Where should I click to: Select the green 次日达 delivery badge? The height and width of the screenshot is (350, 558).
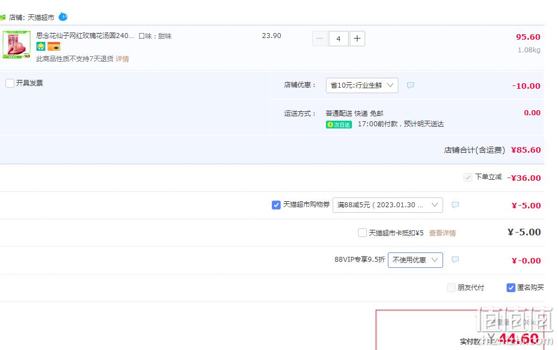tap(339, 125)
